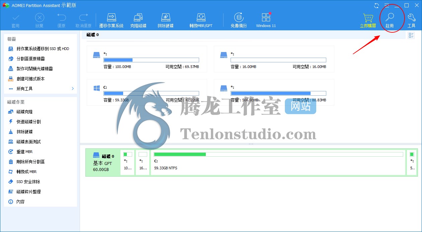The height and width of the screenshot is (232, 422).
Task: Toggle the list view button beside 磁碟 0
Action: 411,35
